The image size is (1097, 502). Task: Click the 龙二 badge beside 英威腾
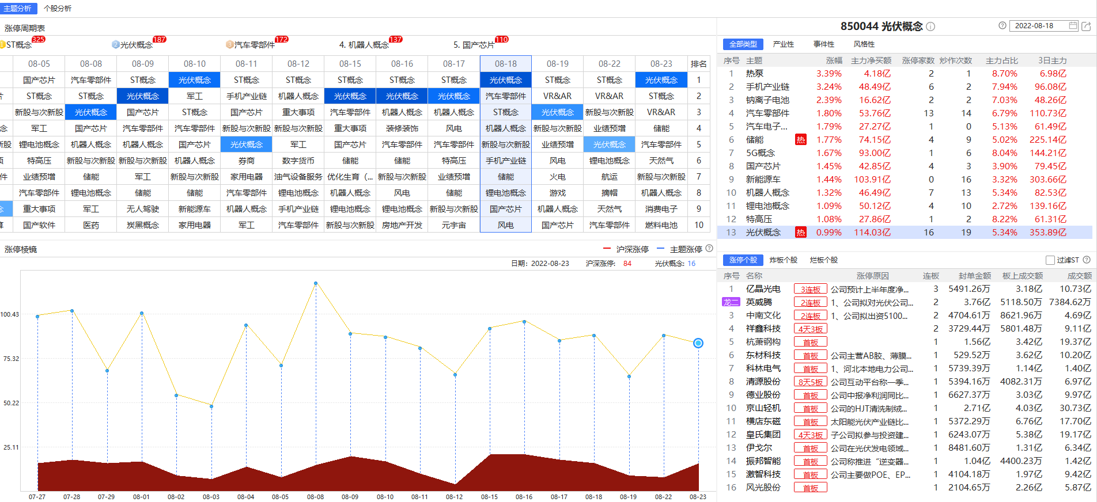pos(731,302)
